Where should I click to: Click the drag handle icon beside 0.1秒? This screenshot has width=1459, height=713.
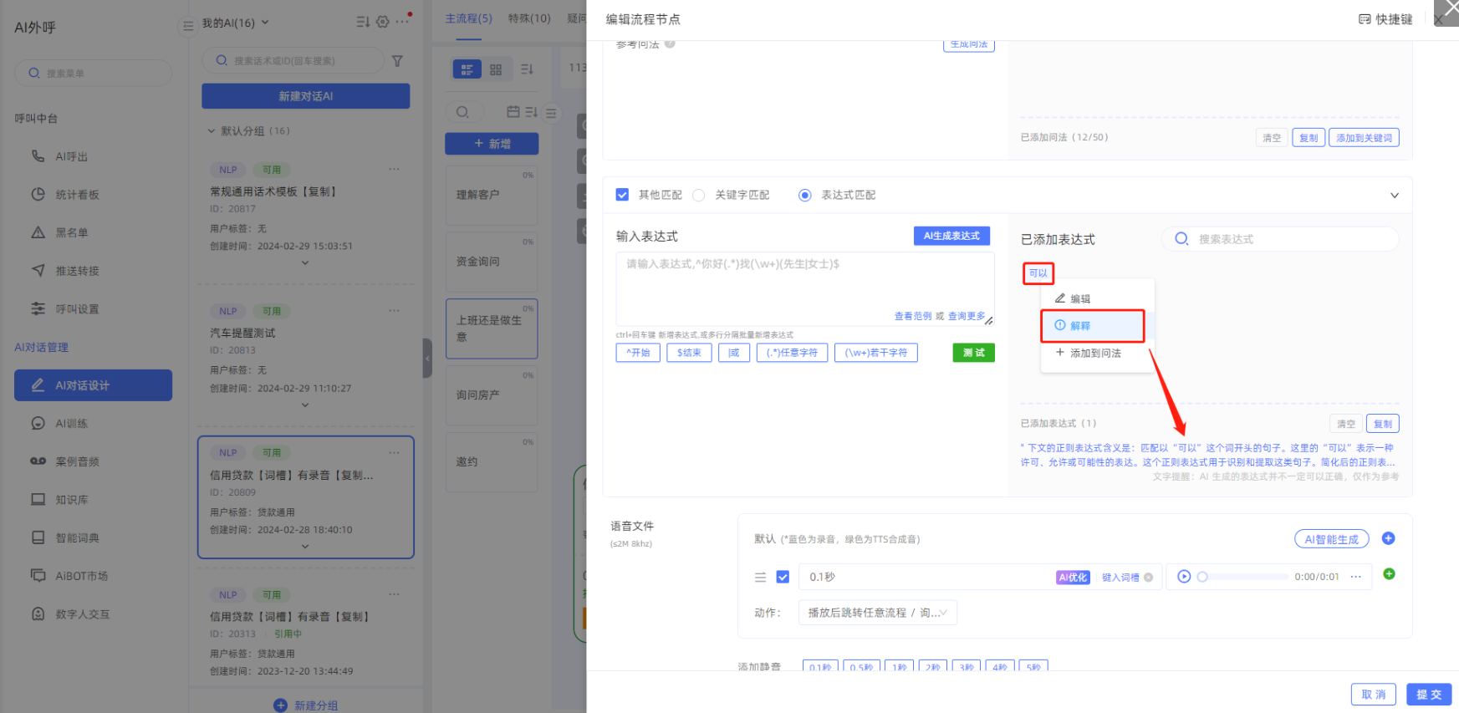[x=760, y=577]
